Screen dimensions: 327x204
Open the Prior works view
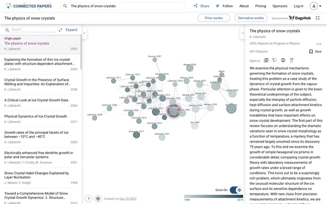pyautogui.click(x=214, y=18)
